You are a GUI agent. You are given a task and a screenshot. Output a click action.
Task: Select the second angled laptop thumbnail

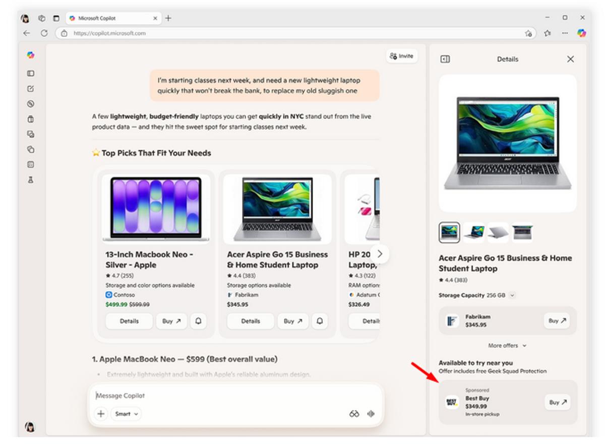point(474,232)
